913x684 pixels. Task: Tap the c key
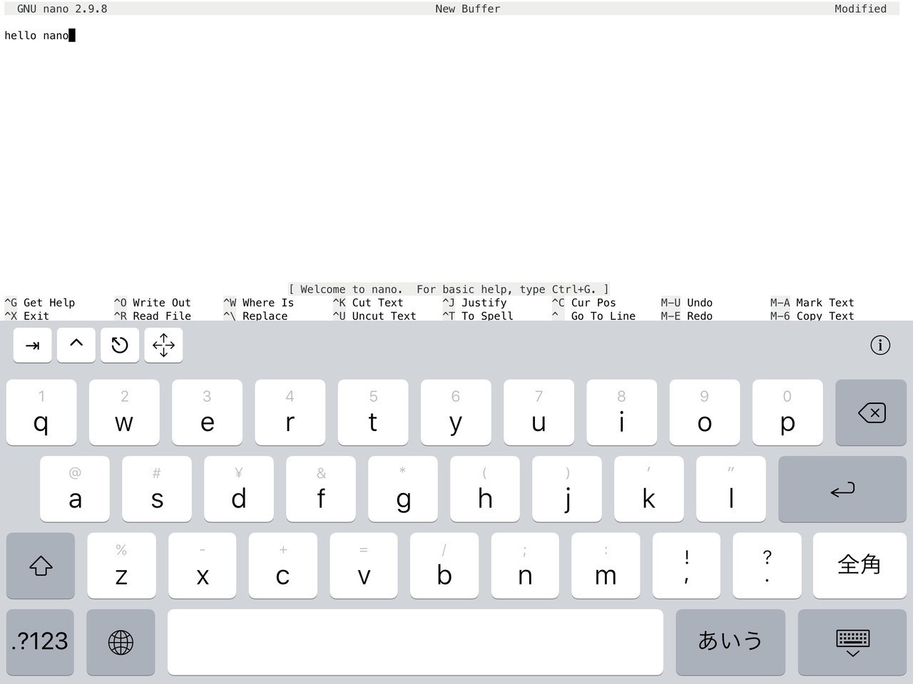283,566
